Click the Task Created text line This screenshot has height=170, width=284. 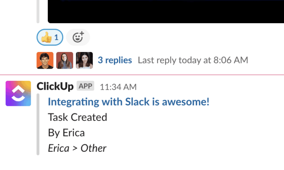77,117
